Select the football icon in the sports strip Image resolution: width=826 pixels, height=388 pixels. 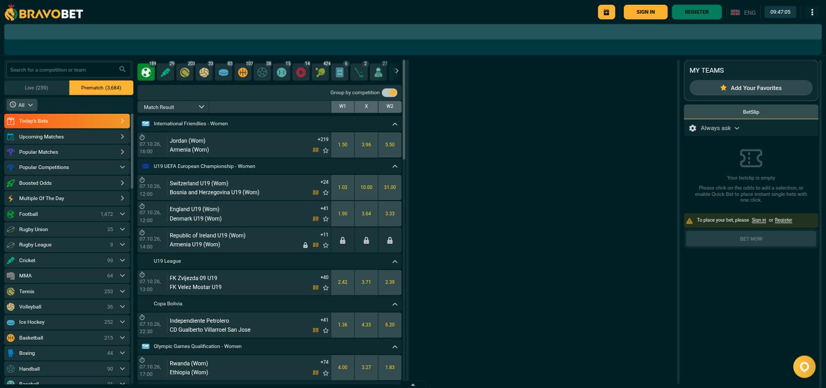coord(146,72)
